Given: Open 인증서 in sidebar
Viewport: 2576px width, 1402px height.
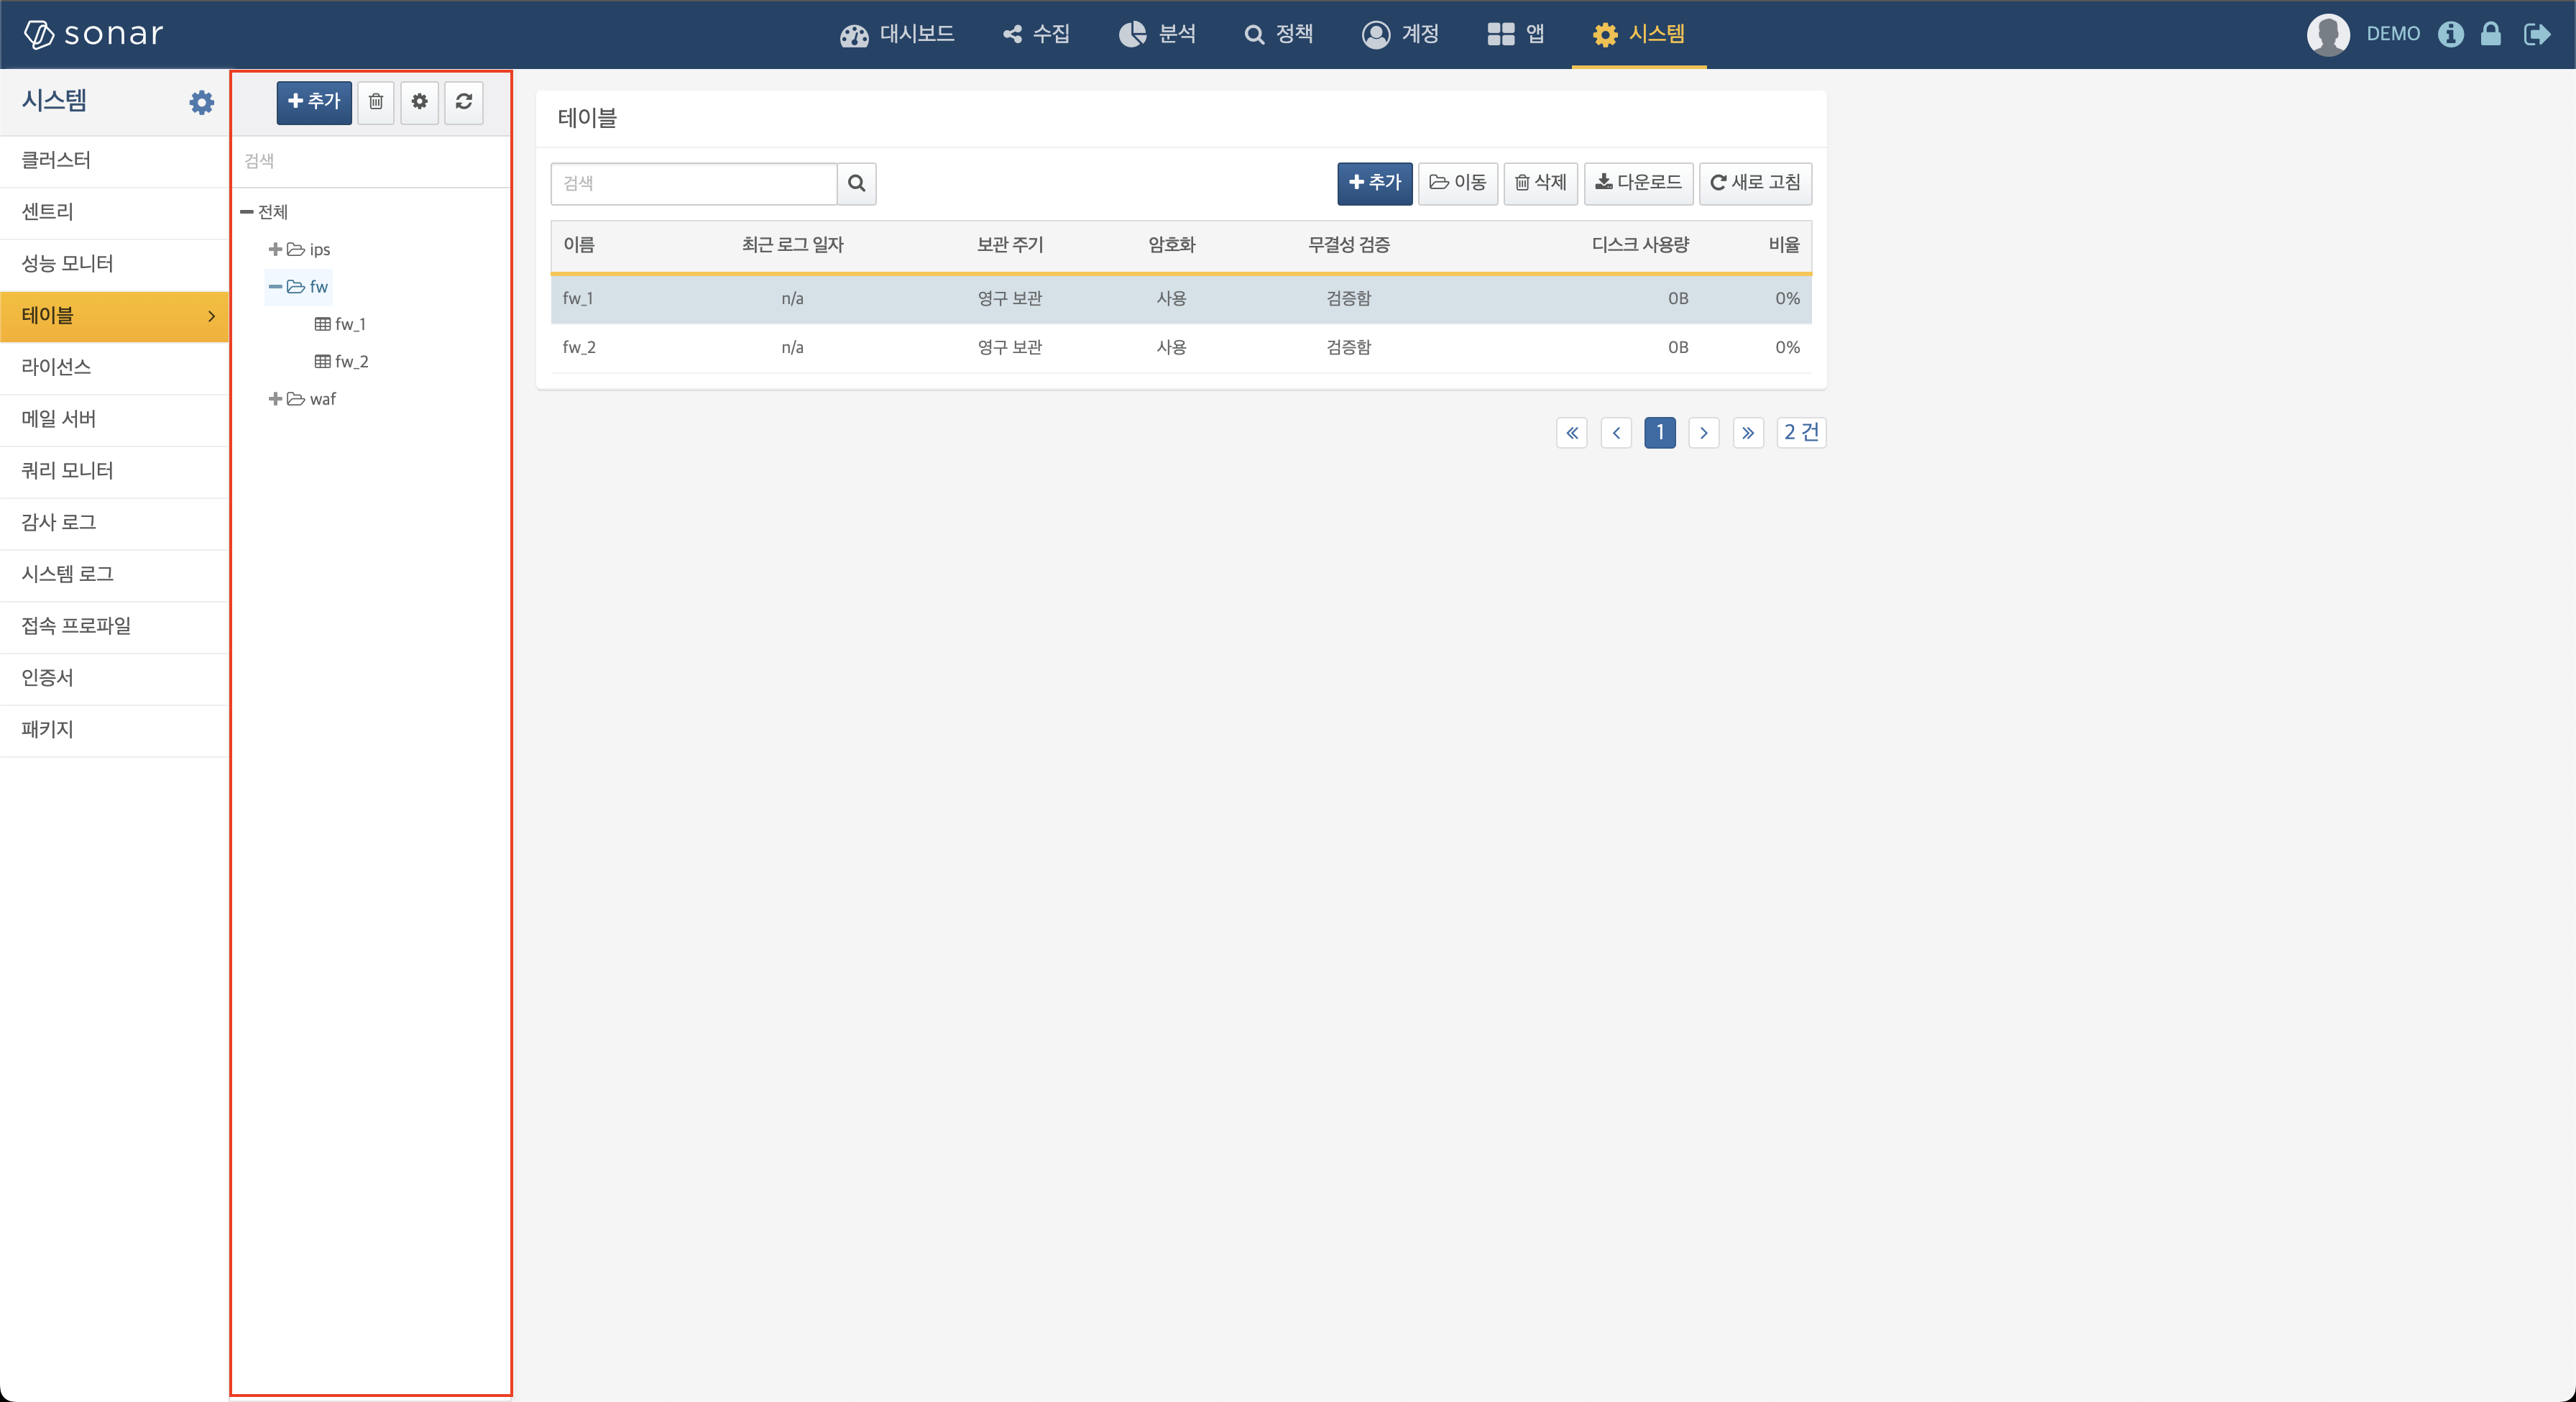Looking at the screenshot, I should pyautogui.click(x=114, y=678).
